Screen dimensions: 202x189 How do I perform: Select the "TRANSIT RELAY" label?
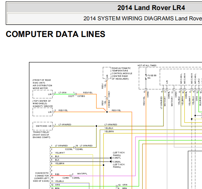click(41, 132)
